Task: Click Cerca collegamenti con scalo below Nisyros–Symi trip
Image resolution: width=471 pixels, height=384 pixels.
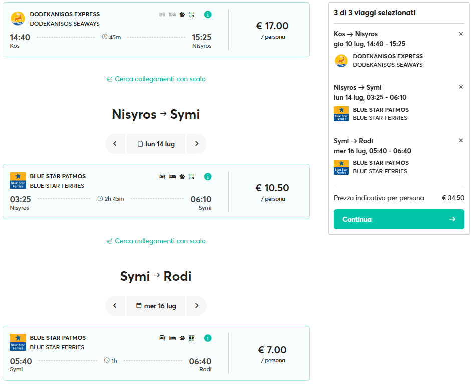Action: click(x=156, y=241)
